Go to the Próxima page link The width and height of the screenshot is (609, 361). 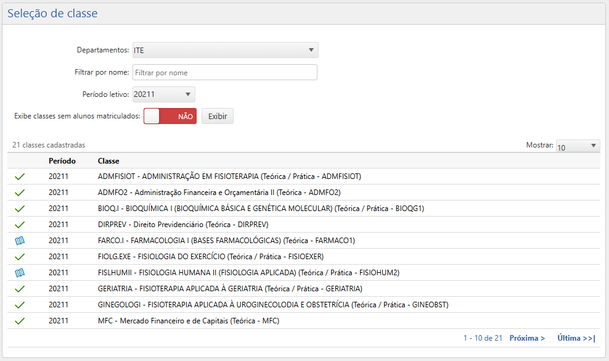coord(527,338)
